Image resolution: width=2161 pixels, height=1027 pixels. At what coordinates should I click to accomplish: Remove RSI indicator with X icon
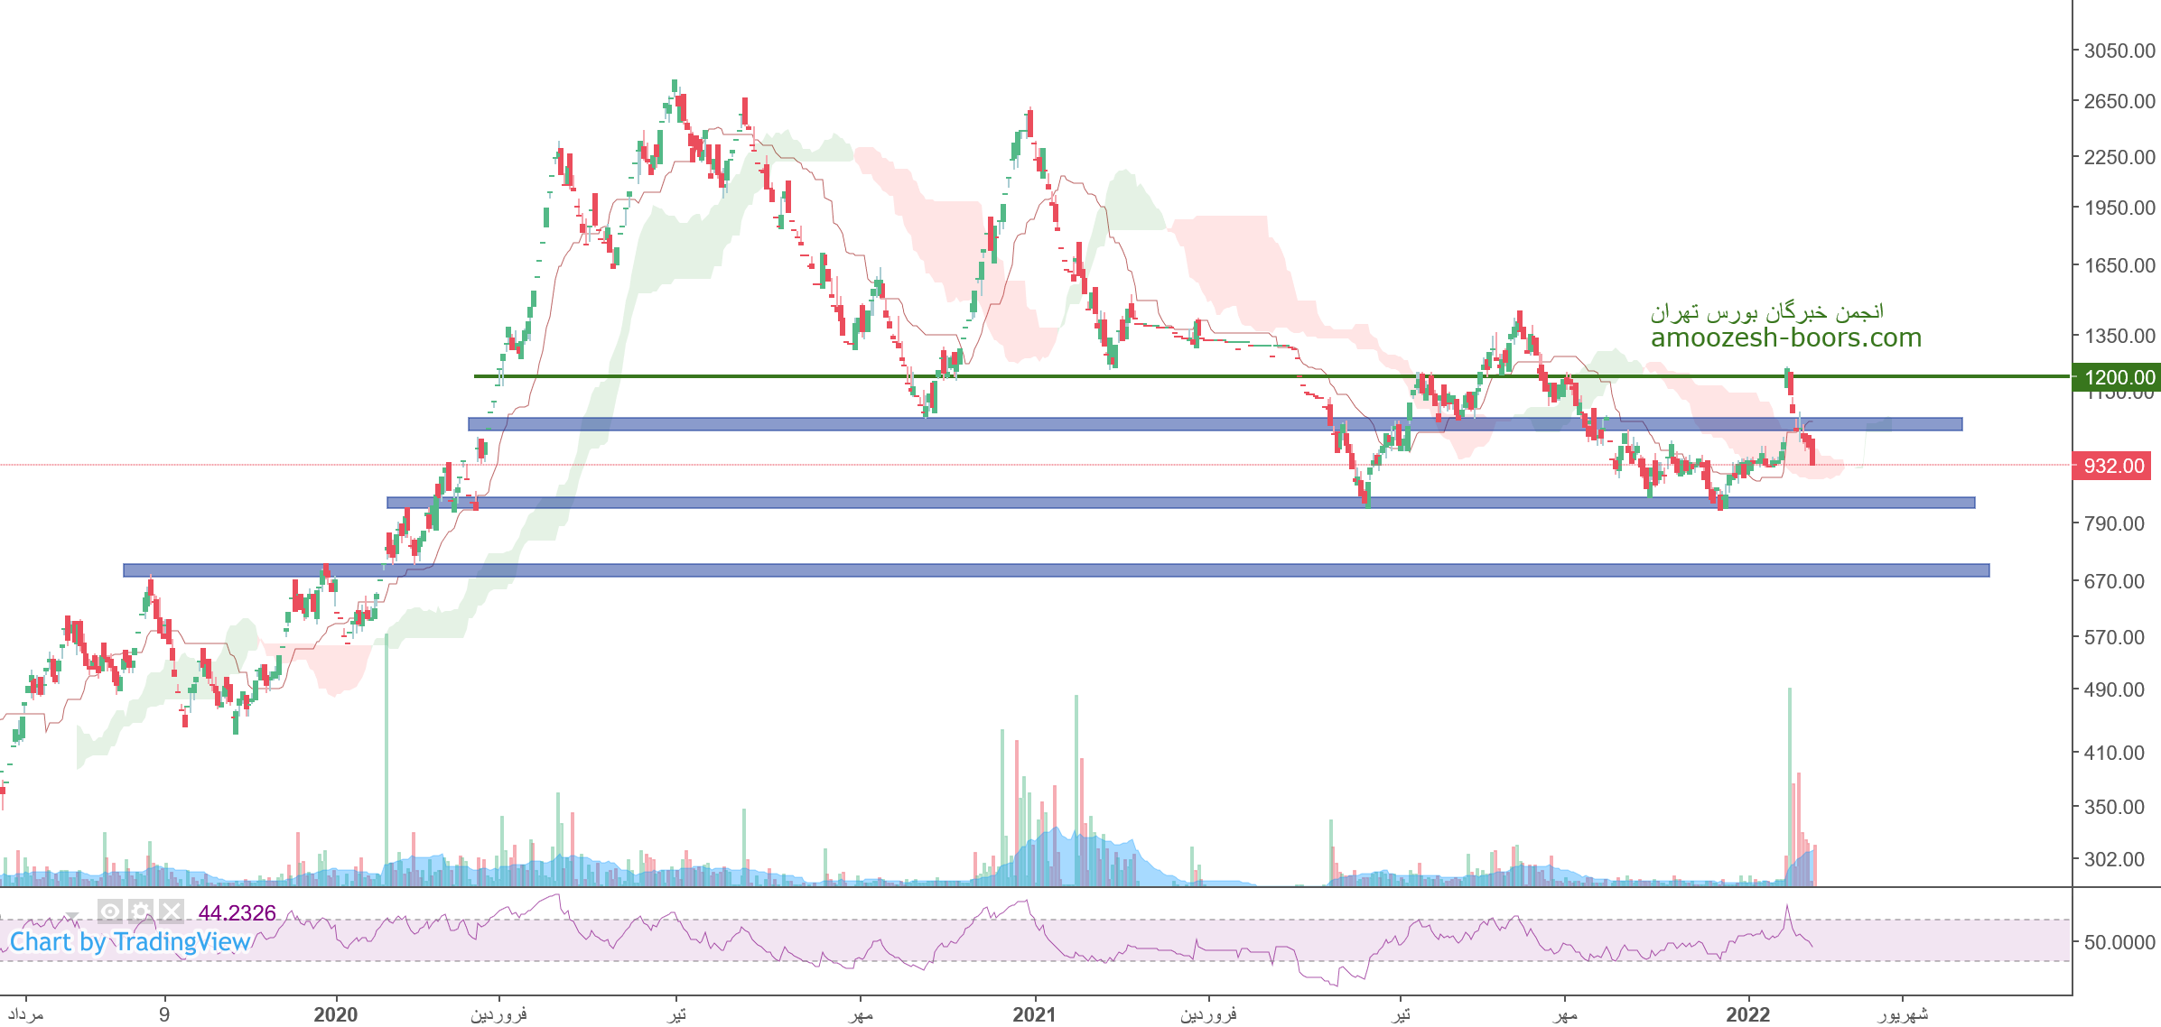click(171, 911)
